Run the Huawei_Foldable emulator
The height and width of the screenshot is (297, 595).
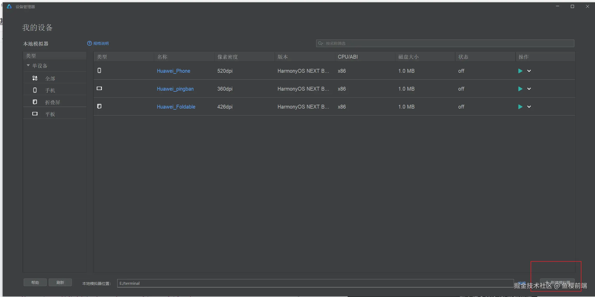(520, 107)
